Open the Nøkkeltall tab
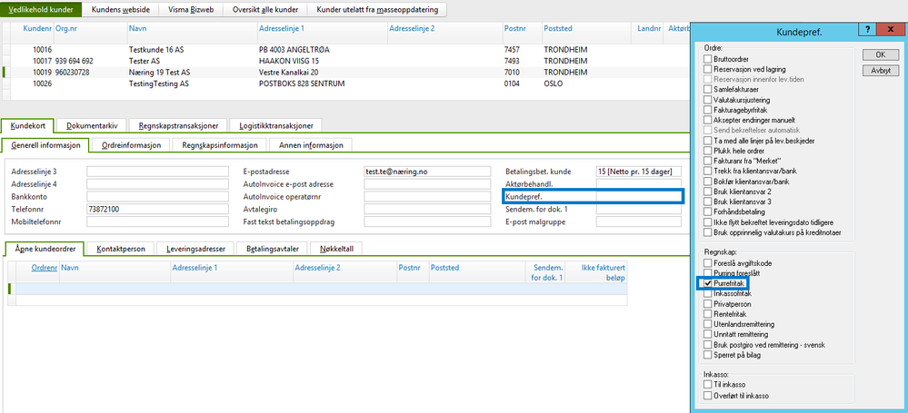 340,249
